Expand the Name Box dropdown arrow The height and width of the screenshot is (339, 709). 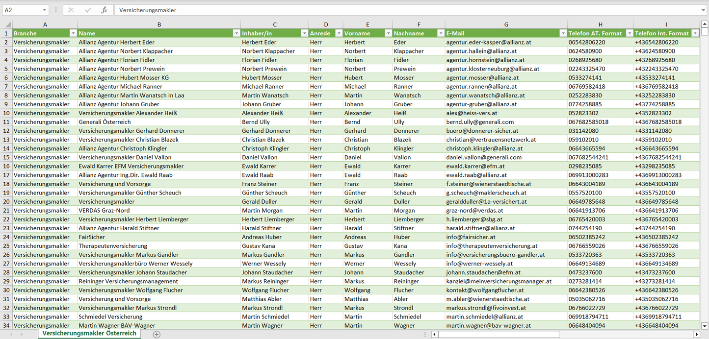(x=45, y=10)
